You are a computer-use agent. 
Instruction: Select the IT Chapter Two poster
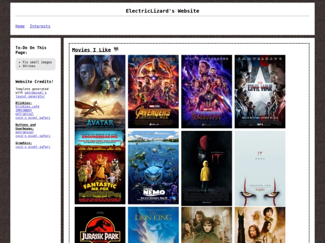click(x=260, y=168)
